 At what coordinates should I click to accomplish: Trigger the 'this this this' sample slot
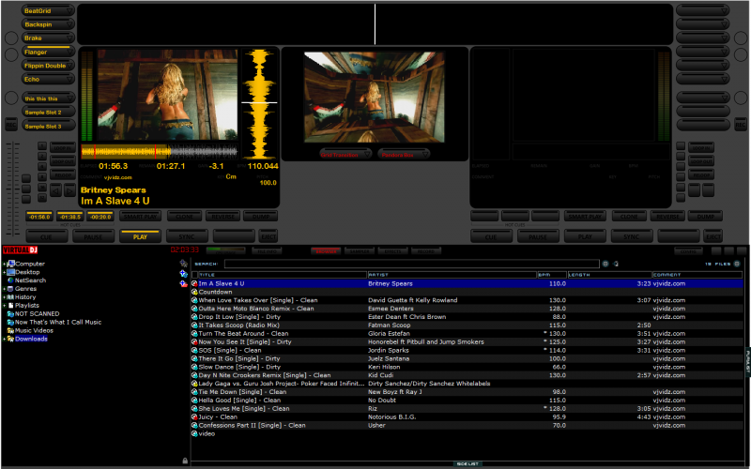point(48,98)
